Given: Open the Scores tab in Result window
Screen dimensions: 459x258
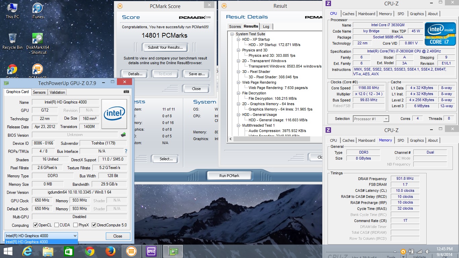Looking at the screenshot, I should pyautogui.click(x=235, y=27).
